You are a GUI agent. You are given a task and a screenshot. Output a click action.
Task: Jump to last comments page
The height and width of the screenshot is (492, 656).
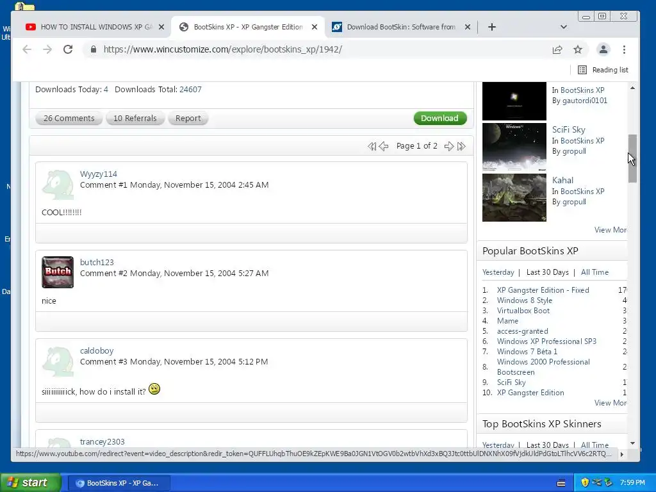click(461, 147)
